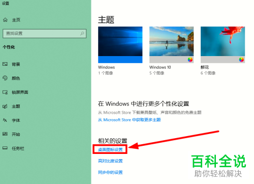Click the 个性化 section heading
254x184 pixels.
9,47
